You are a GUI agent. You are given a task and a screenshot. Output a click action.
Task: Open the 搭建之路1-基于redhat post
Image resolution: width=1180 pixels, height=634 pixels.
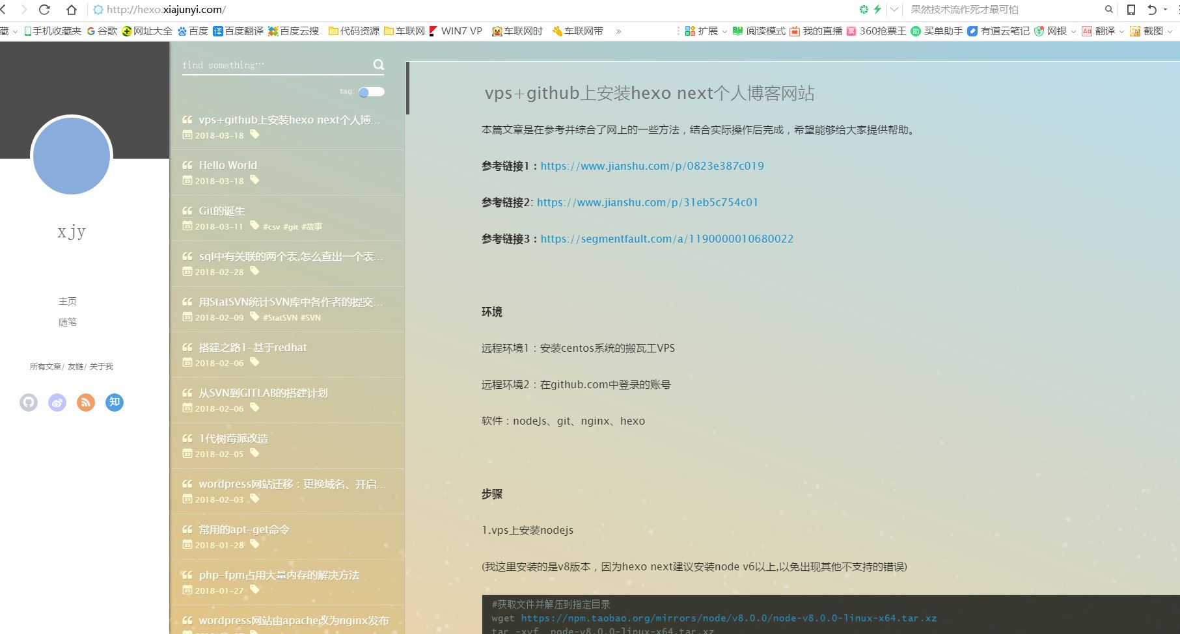[x=253, y=347]
